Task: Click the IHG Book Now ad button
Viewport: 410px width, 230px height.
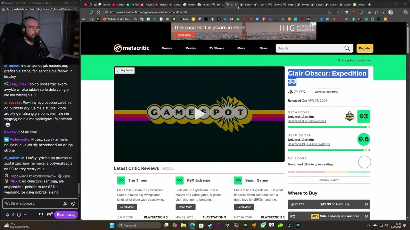Action: pos(184,34)
